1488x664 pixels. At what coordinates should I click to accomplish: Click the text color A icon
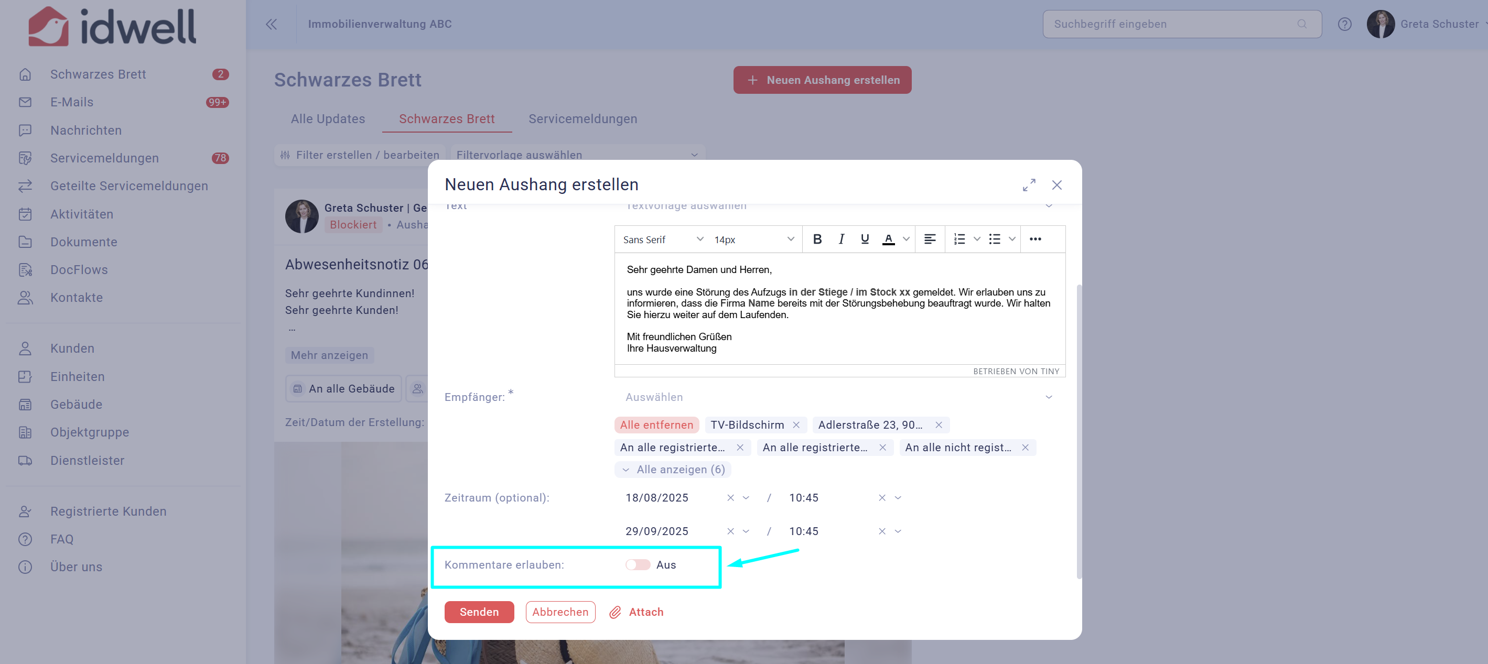pyautogui.click(x=888, y=239)
